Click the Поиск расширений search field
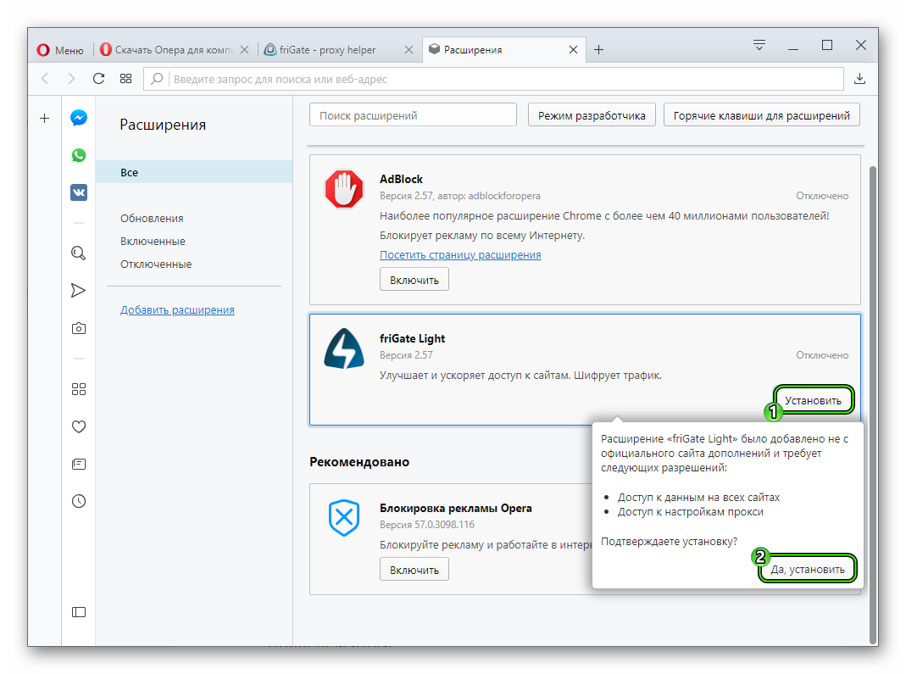This screenshot has width=906, height=674. pyautogui.click(x=413, y=115)
